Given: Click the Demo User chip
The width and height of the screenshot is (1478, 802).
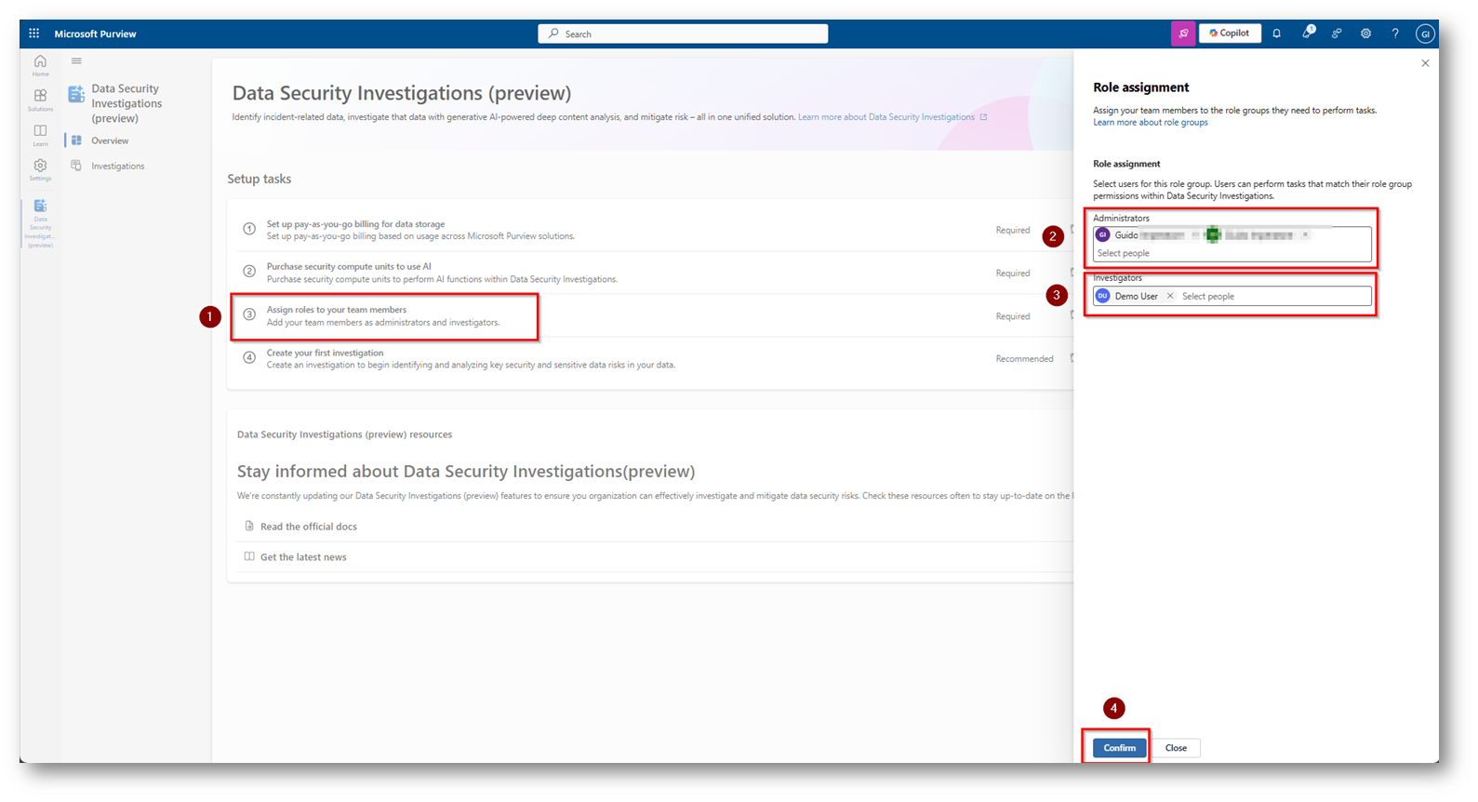Looking at the screenshot, I should coord(1136,296).
